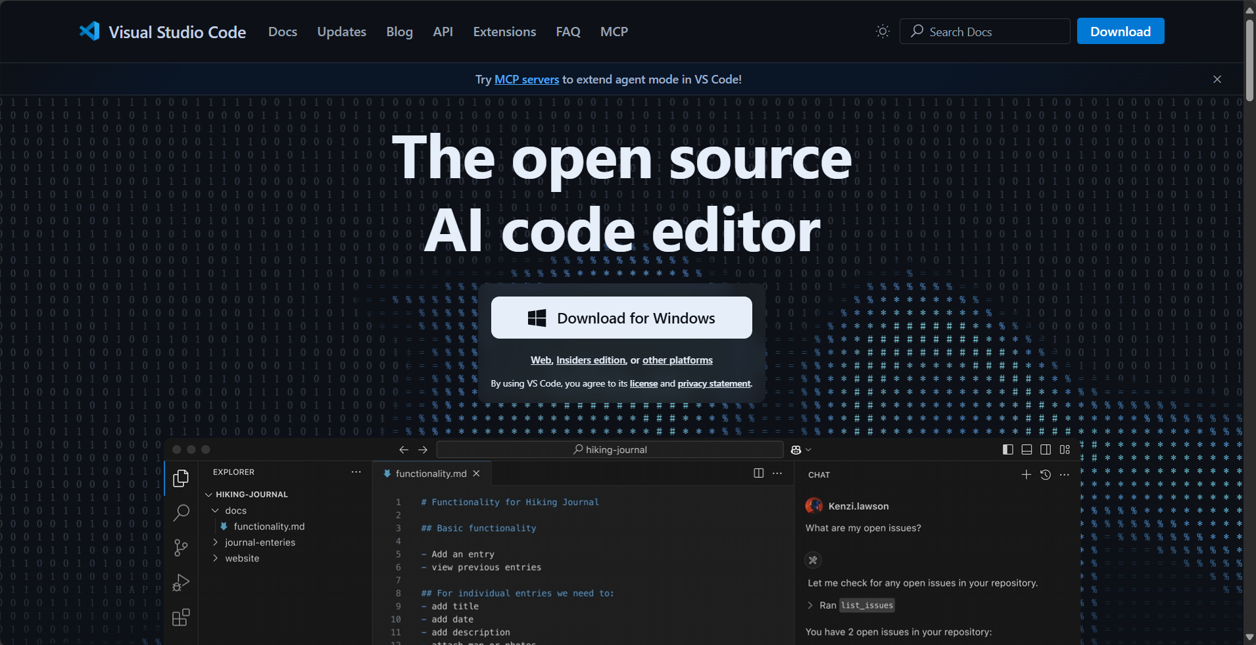1256x645 pixels.
Task: Follow the MCP servers link in banner
Action: coord(526,80)
